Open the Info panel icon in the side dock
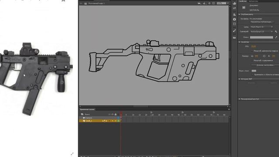The image size is (279, 157). point(235,19)
